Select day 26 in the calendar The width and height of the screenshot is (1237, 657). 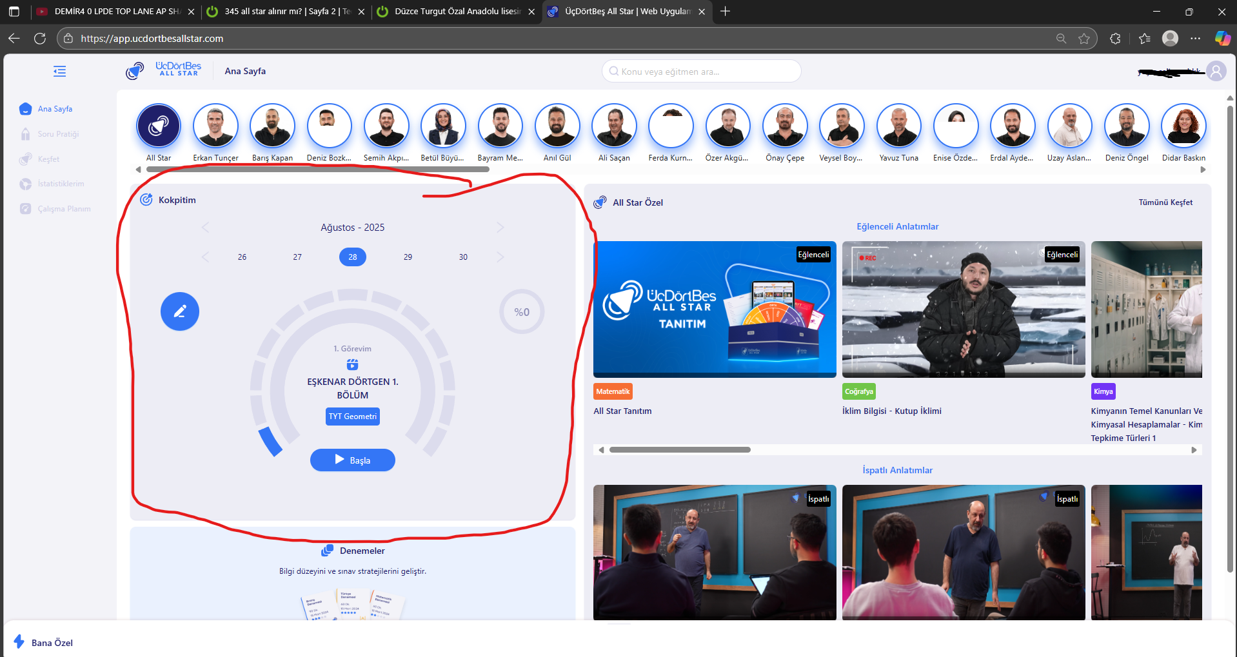point(242,257)
